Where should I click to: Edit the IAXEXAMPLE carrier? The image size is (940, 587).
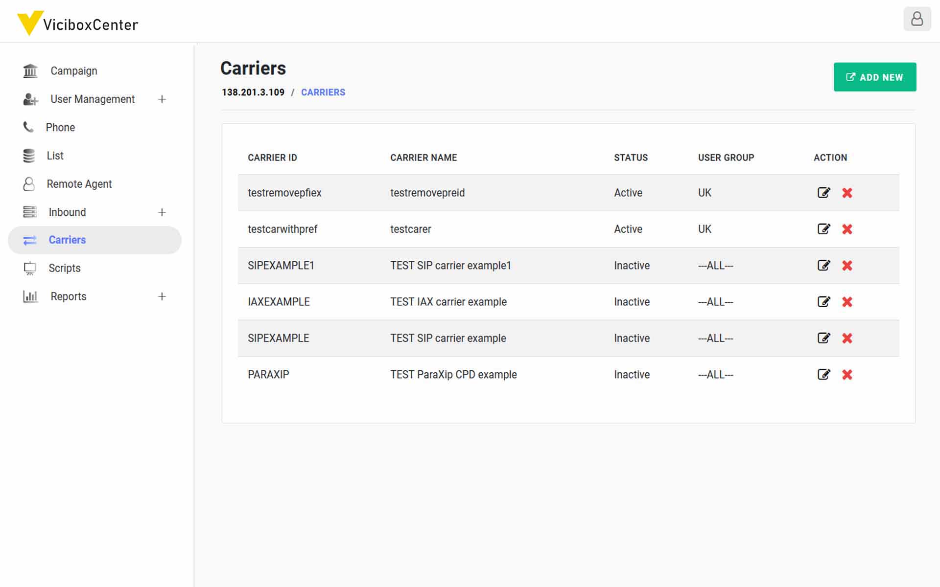point(823,302)
